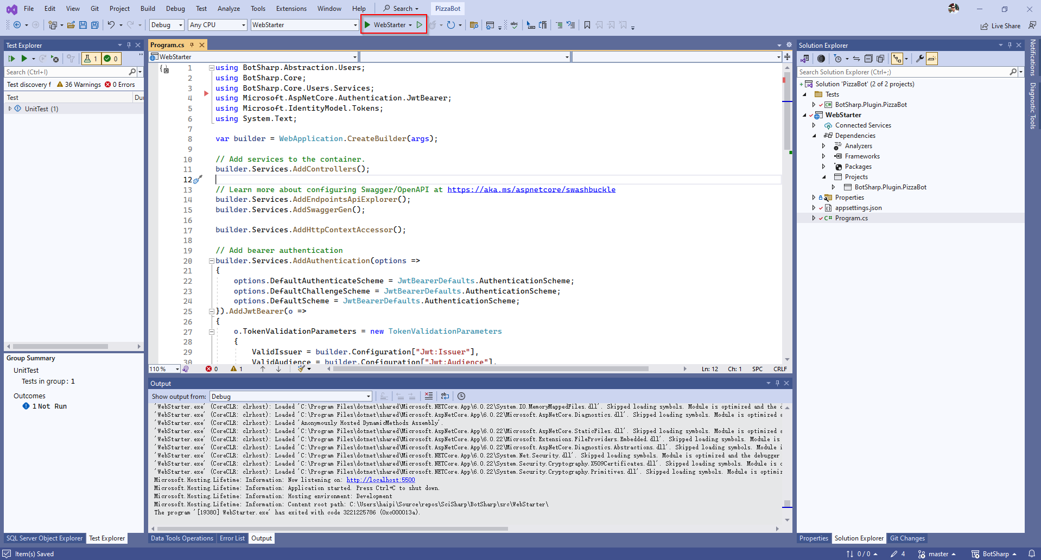Viewport: 1041px width, 560px height.
Task: Switch to SQL Server Object Explorer tab
Action: point(45,538)
